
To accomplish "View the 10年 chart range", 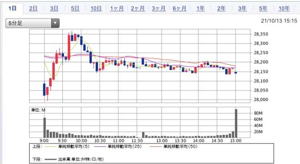I will [x=284, y=8].
